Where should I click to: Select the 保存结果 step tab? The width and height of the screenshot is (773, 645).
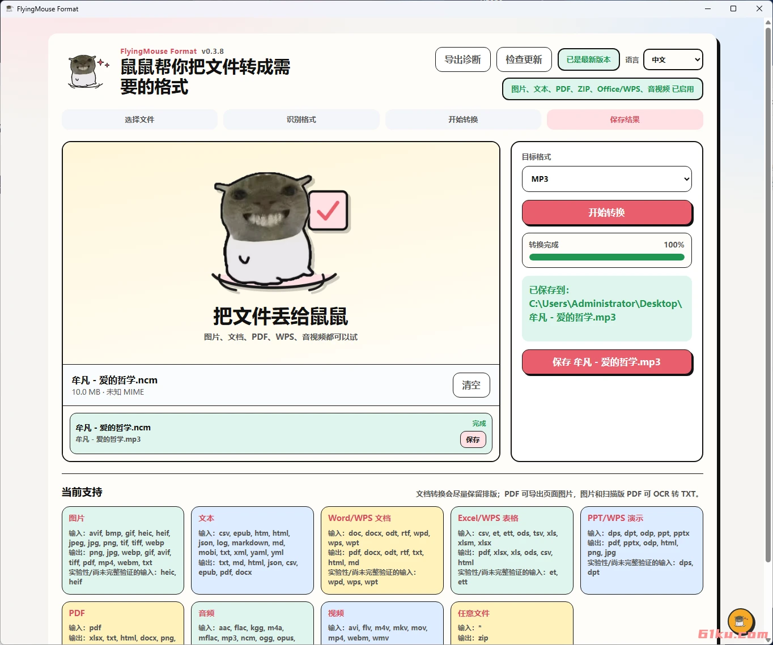625,119
